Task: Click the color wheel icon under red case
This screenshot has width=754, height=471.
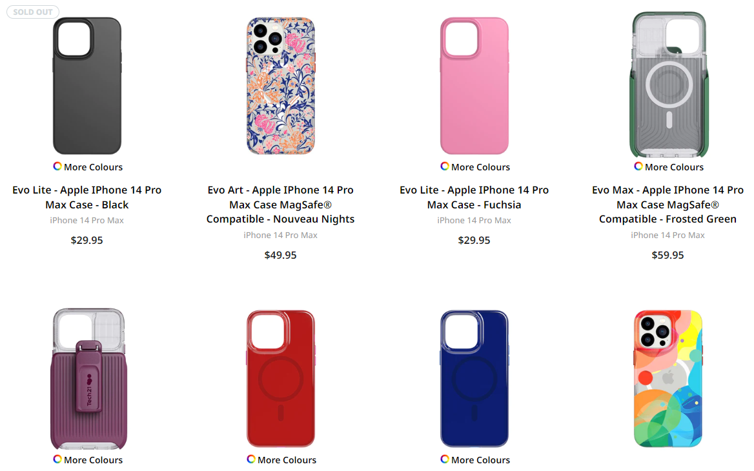Action: click(x=251, y=459)
